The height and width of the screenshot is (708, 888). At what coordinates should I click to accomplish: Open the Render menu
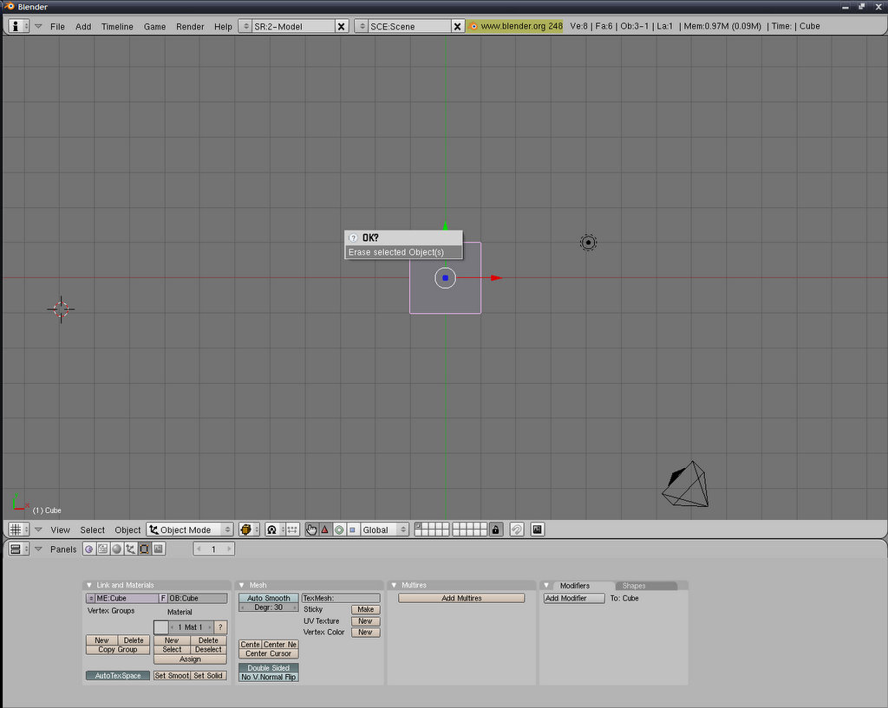(190, 26)
